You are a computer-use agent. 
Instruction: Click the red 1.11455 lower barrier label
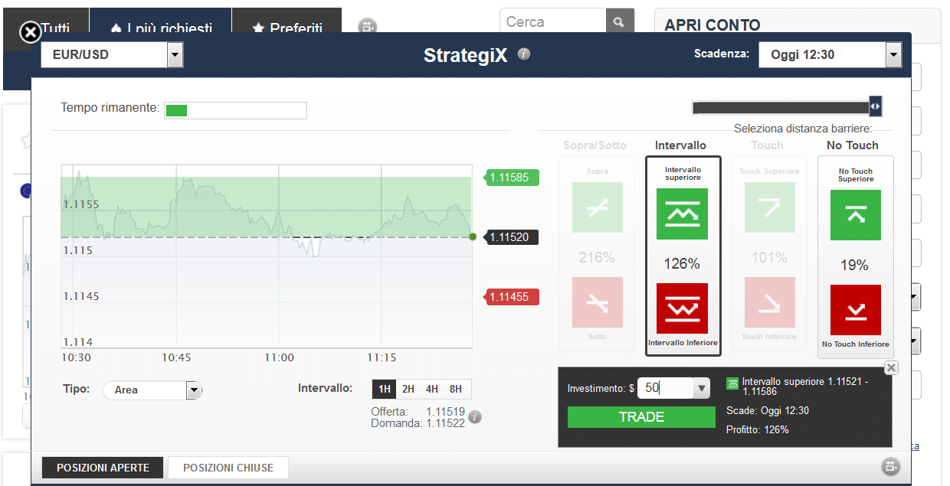pyautogui.click(x=511, y=297)
